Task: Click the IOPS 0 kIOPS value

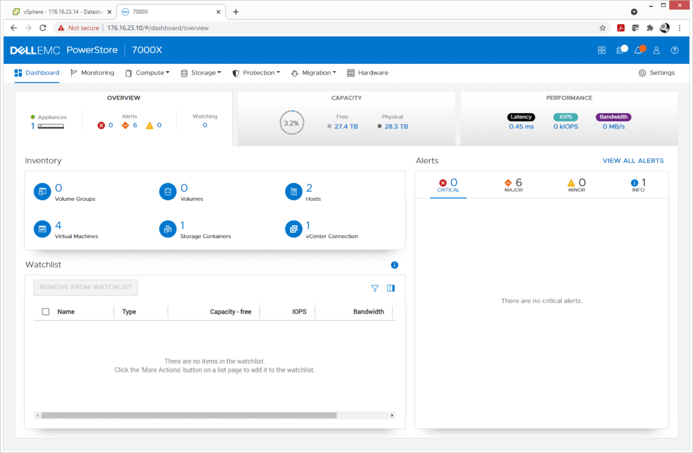Action: [566, 126]
